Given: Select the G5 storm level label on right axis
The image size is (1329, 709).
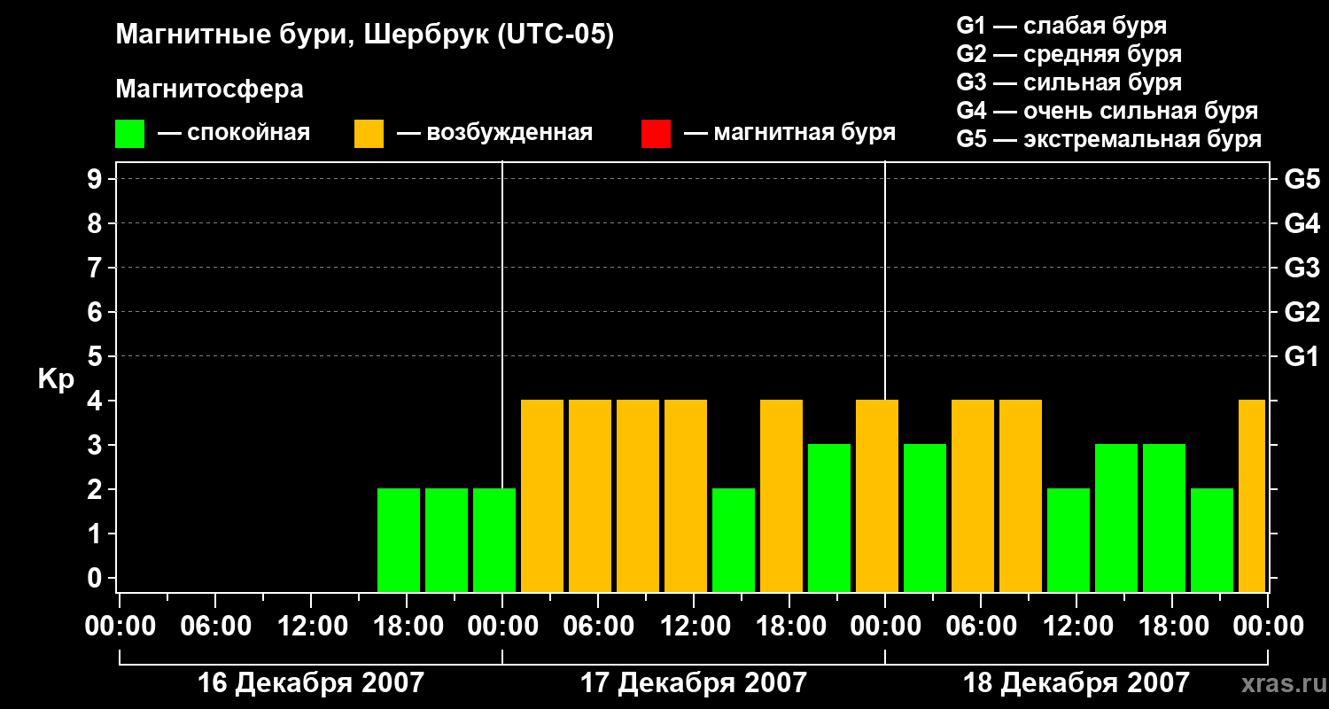Looking at the screenshot, I should pyautogui.click(x=1302, y=179).
